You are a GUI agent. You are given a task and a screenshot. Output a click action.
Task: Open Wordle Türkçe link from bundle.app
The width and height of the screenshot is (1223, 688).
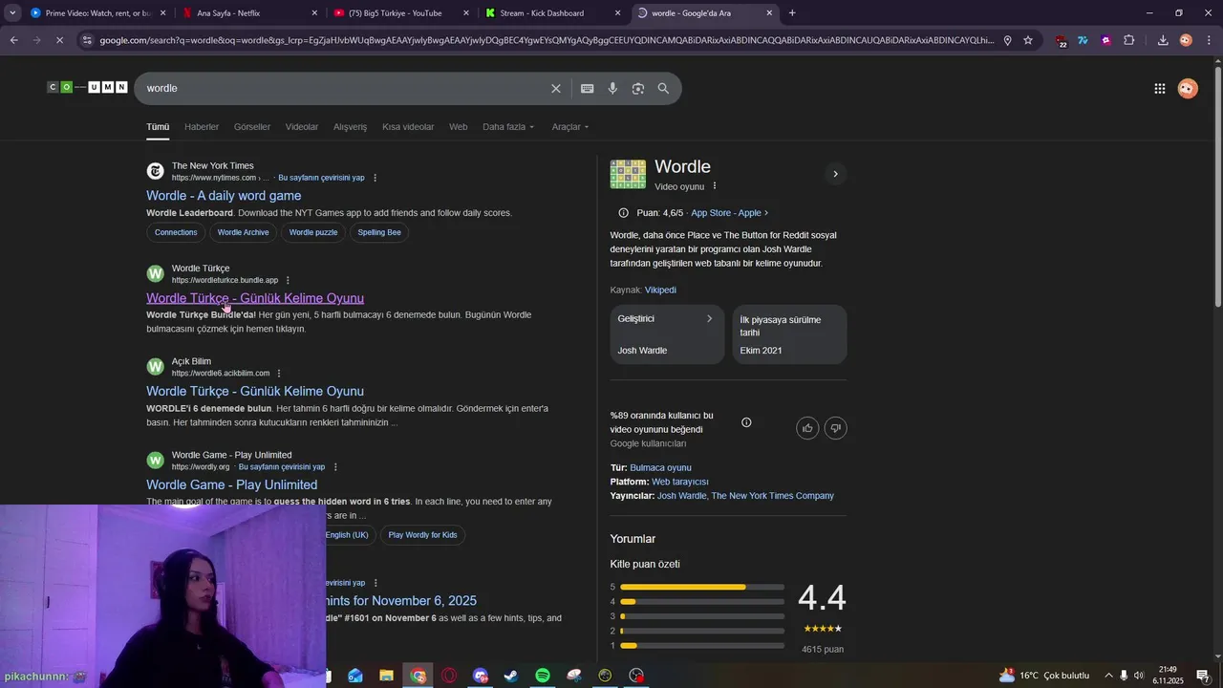[255, 298]
